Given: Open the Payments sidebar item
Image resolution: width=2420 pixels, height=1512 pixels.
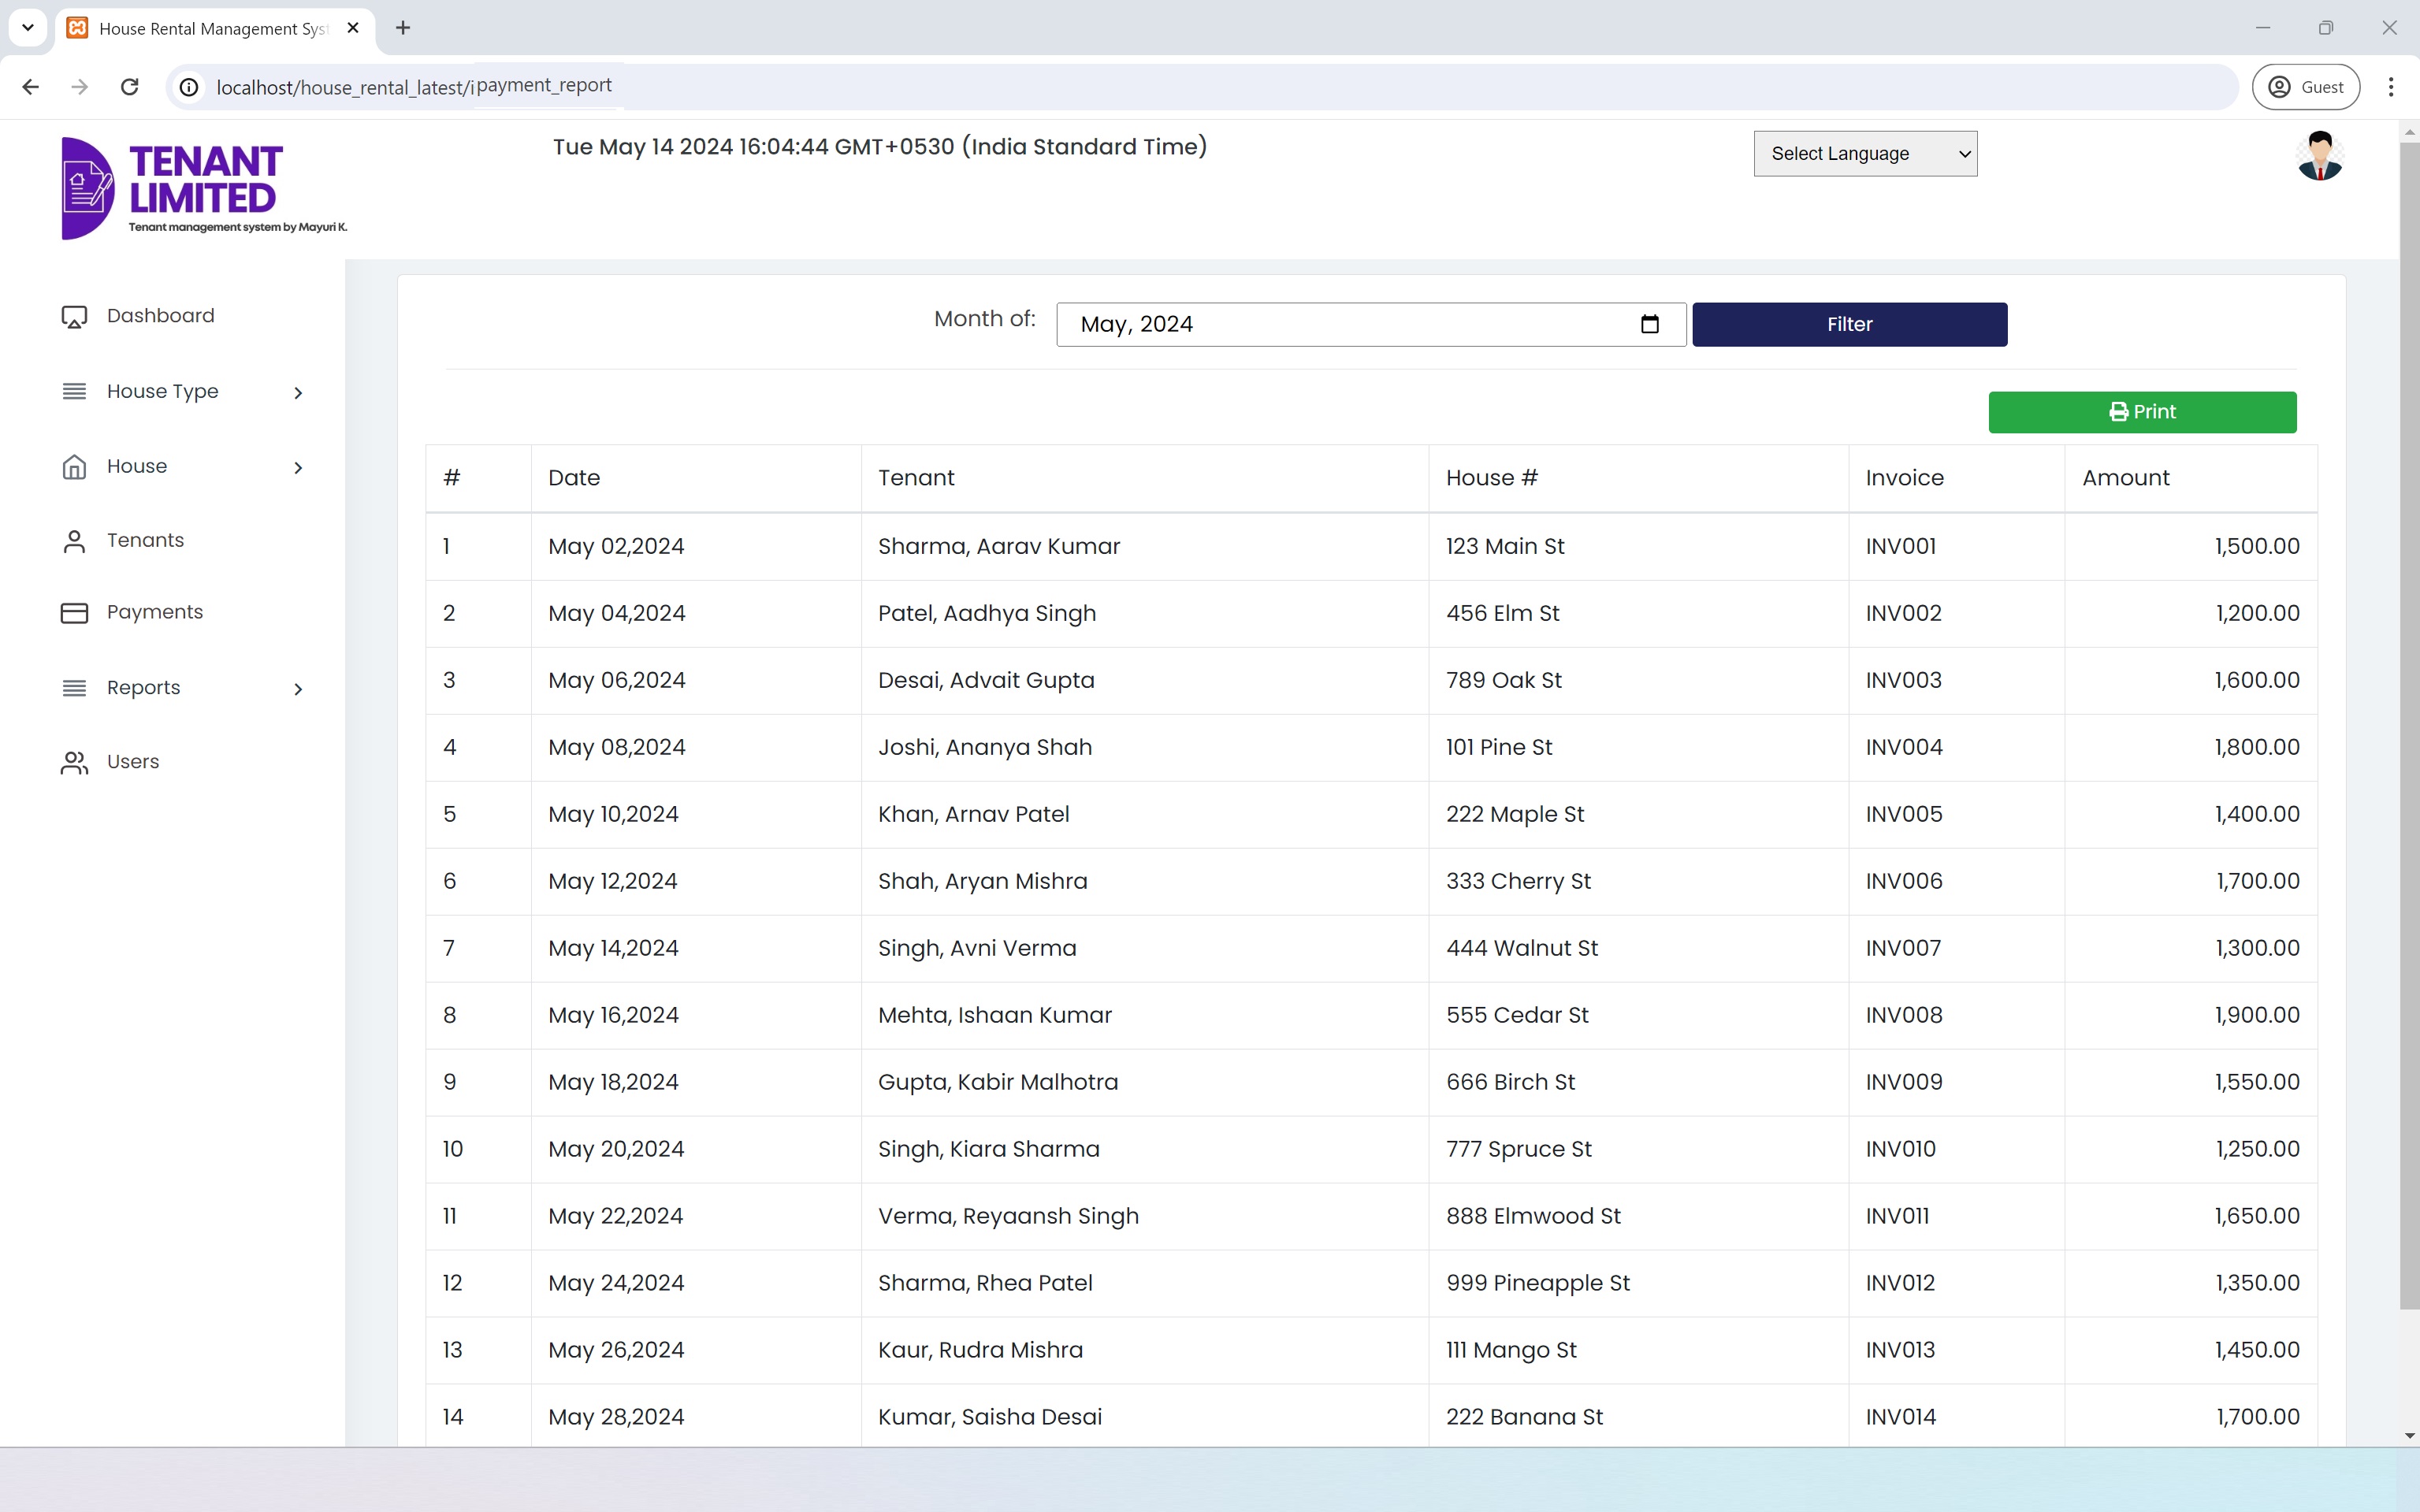Looking at the screenshot, I should [154, 612].
